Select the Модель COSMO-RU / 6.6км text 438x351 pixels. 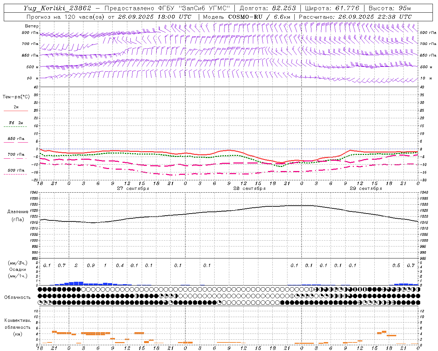coord(247,17)
